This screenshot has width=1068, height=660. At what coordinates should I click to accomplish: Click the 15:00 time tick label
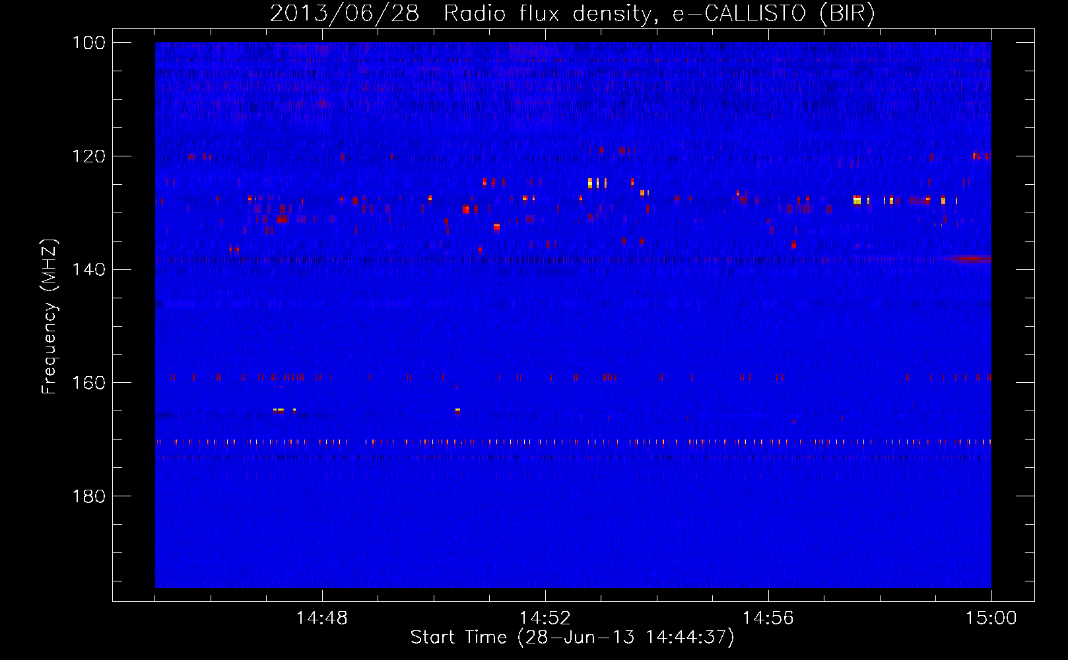(x=991, y=618)
